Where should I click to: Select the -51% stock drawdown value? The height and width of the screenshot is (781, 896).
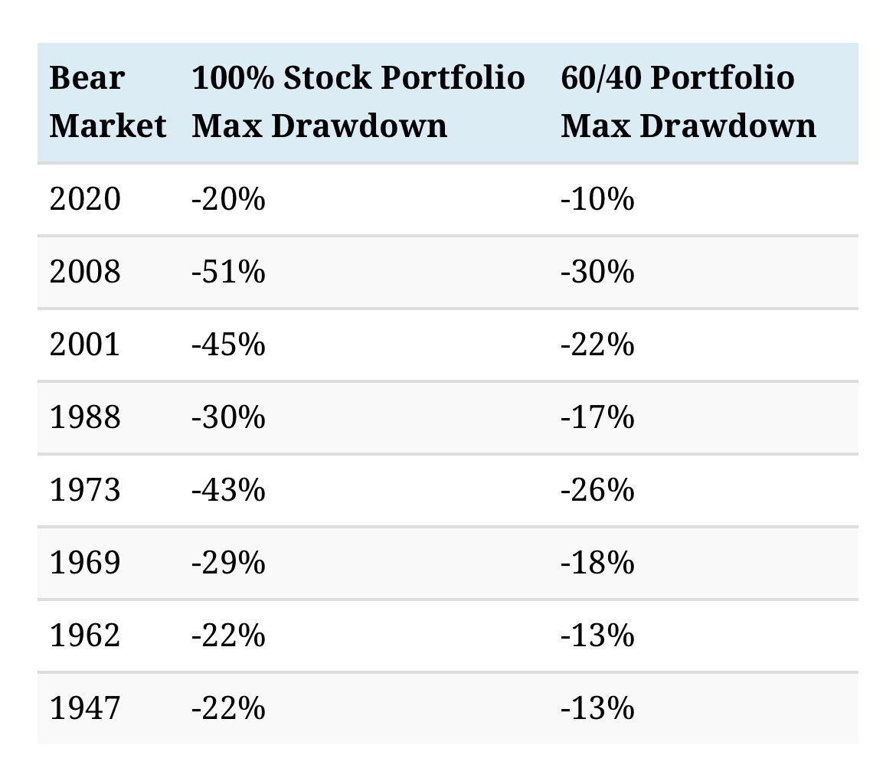pyautogui.click(x=228, y=272)
